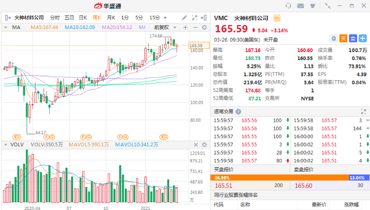Open the mail messages icon
This screenshot has height=210, width=370.
click(x=300, y=5)
